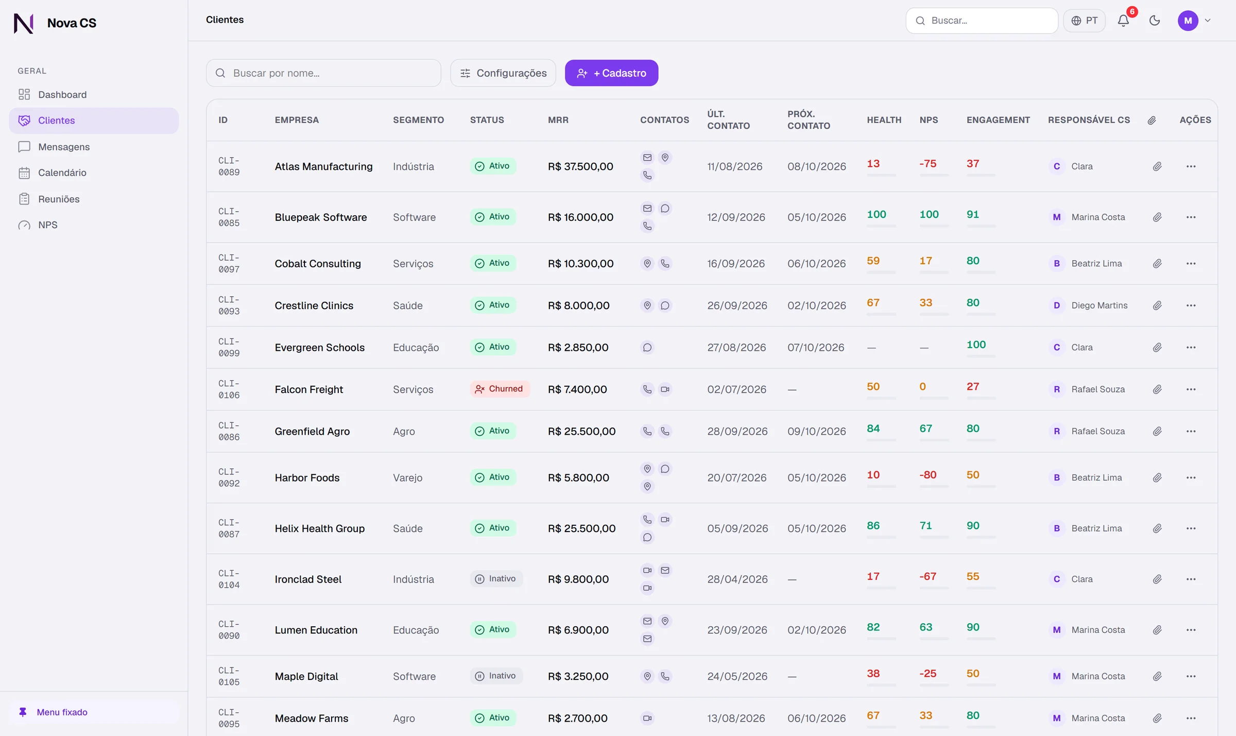Open actions menu for Ironclad Steel
1236x736 pixels.
(1191, 579)
